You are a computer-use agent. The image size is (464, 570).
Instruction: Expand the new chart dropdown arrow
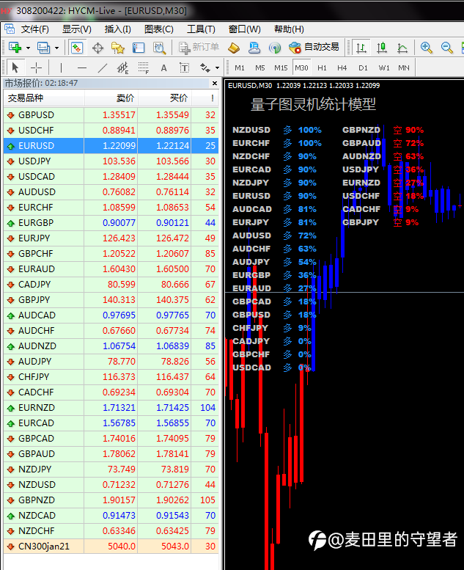pos(28,48)
